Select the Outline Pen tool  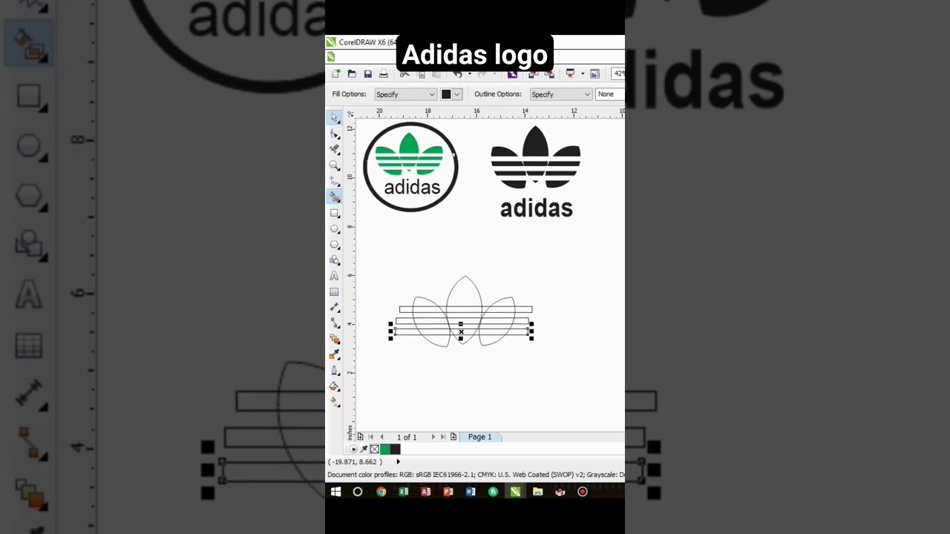pos(334,370)
